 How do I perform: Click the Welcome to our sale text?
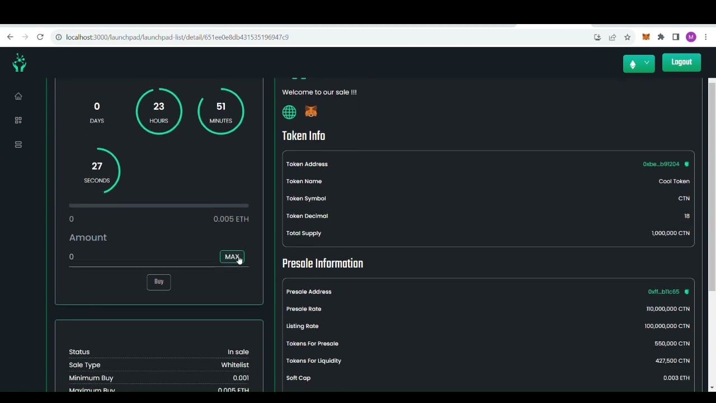(x=319, y=92)
